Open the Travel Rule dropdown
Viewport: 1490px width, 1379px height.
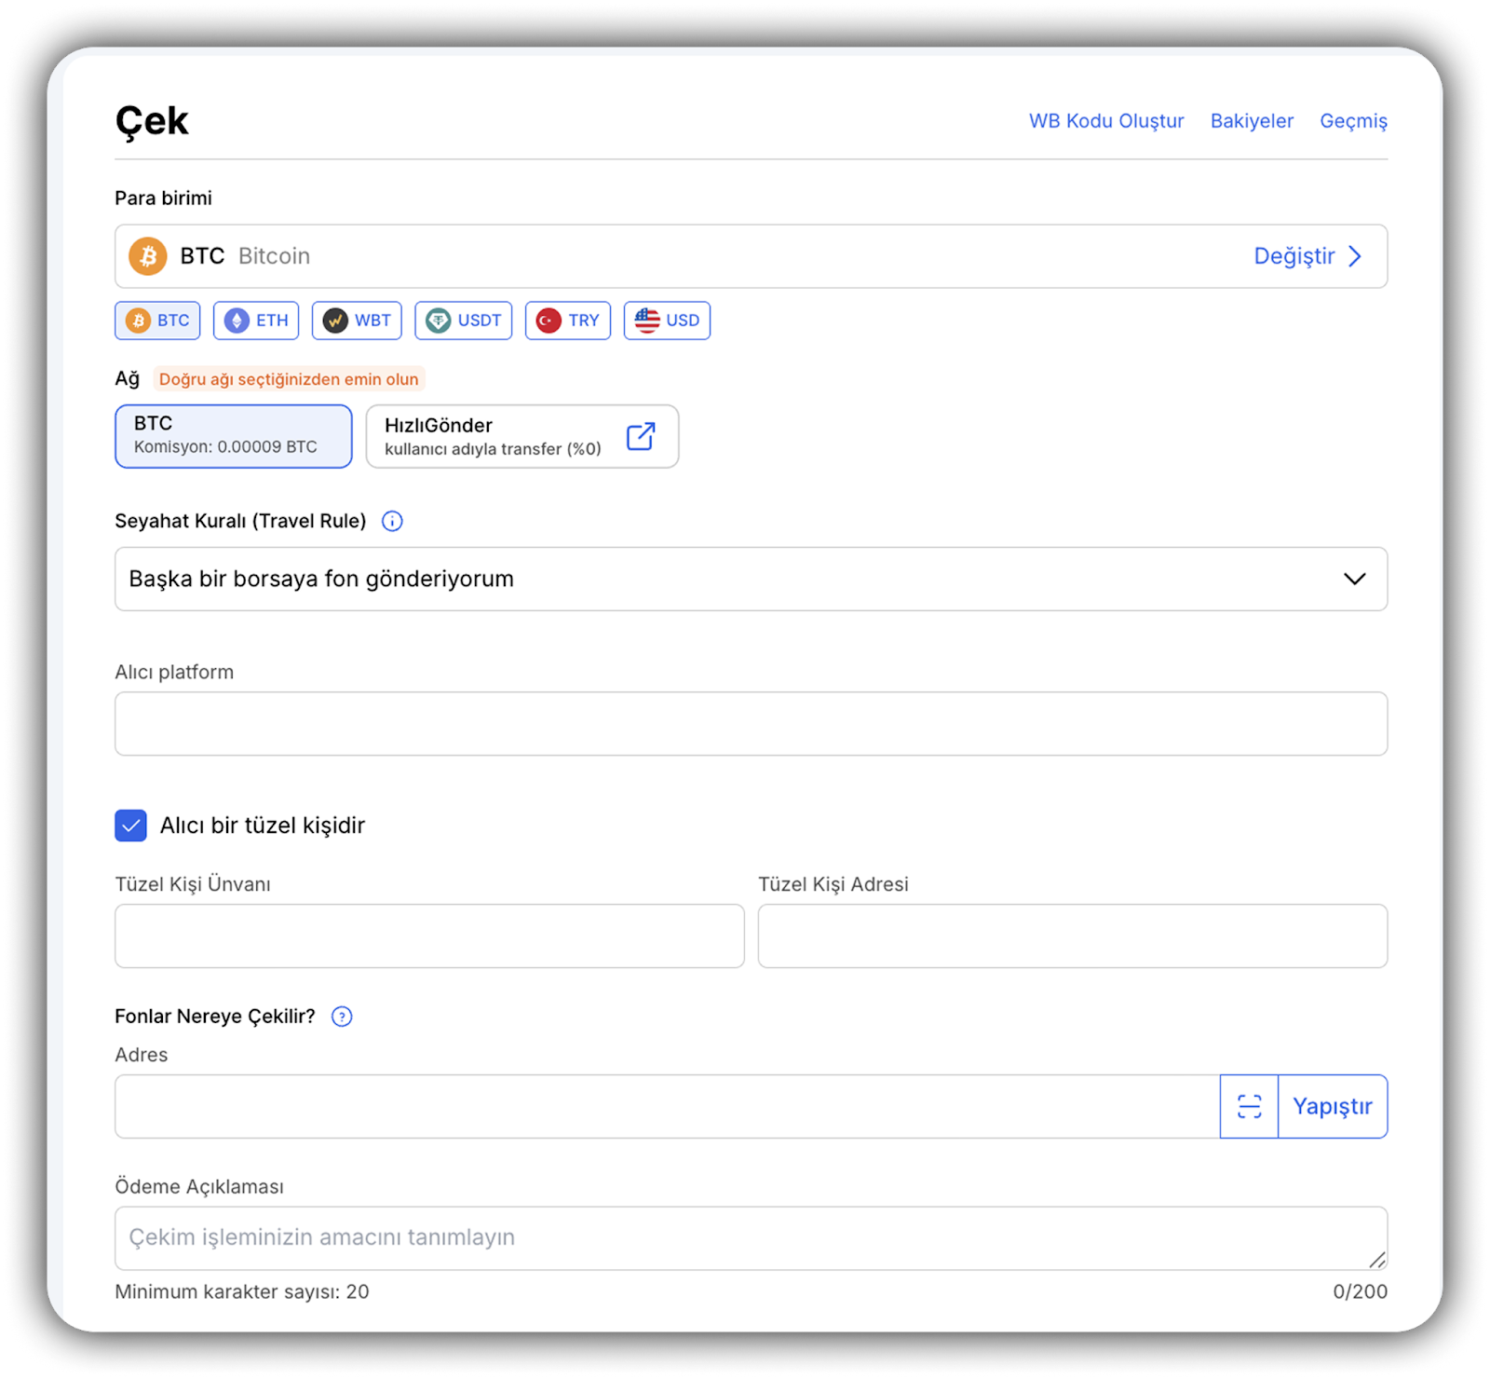(751, 579)
